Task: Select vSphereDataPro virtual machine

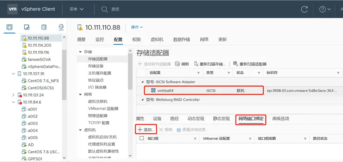Action: click(44, 66)
